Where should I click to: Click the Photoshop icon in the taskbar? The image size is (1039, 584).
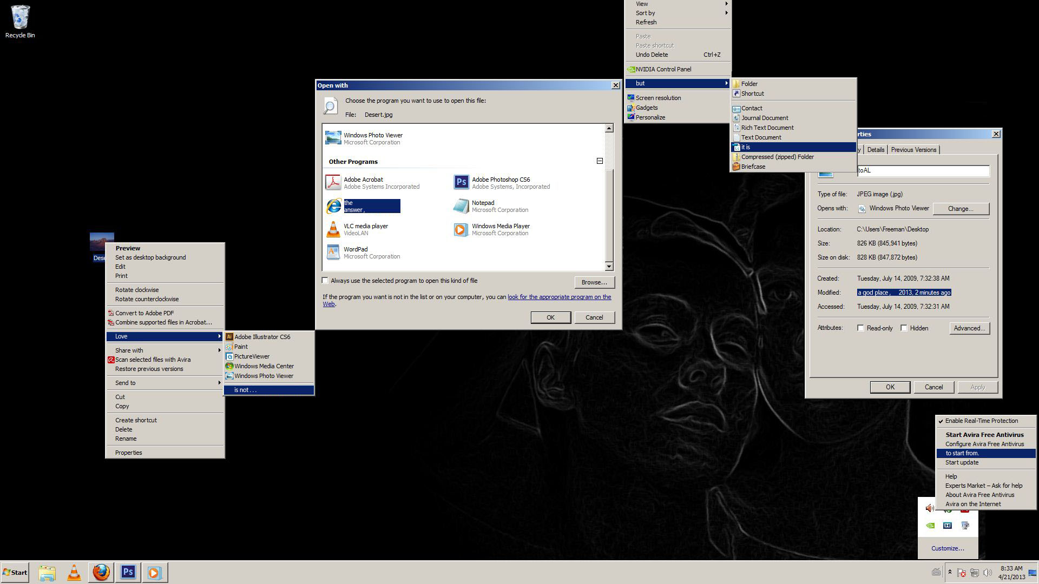click(128, 572)
